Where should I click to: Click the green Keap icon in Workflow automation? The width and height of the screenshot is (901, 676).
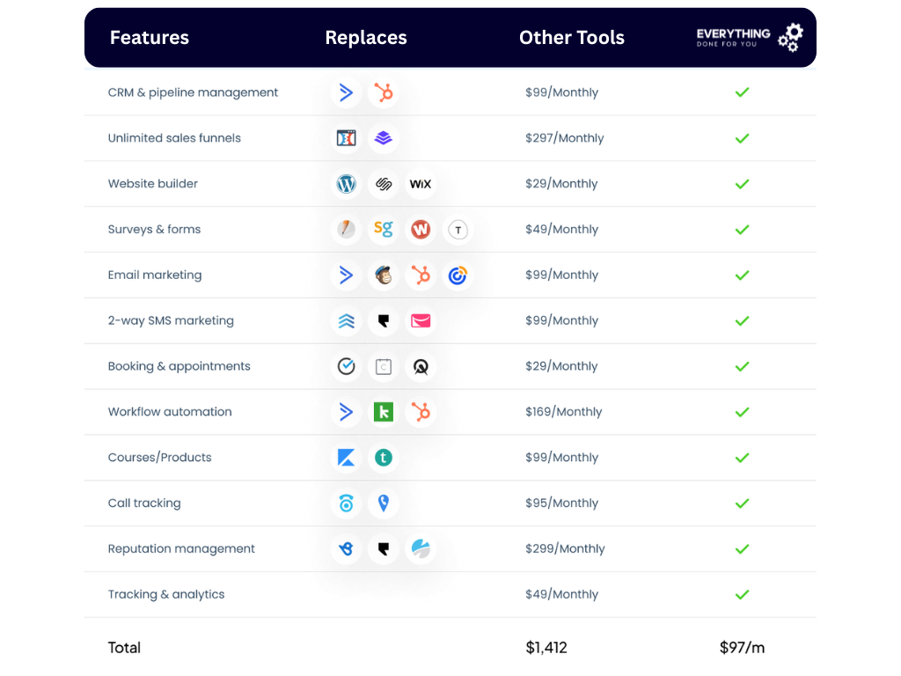[x=384, y=412]
